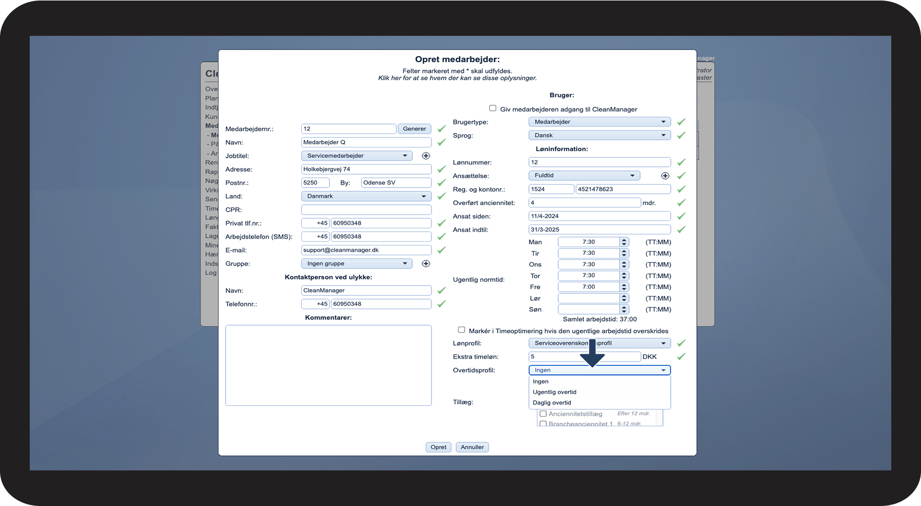Open the Jobtitel dropdown
Screen dimensions: 921x506
click(x=357, y=156)
